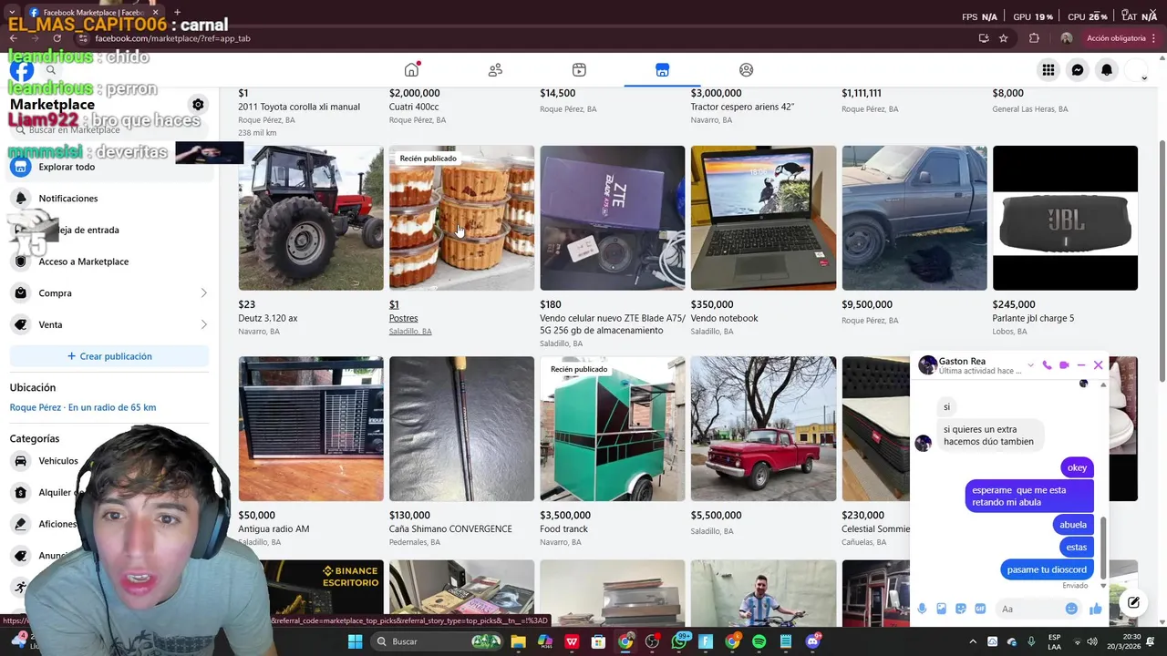Click microphone voice clip icon in chat
This screenshot has width=1167, height=656.
click(922, 609)
